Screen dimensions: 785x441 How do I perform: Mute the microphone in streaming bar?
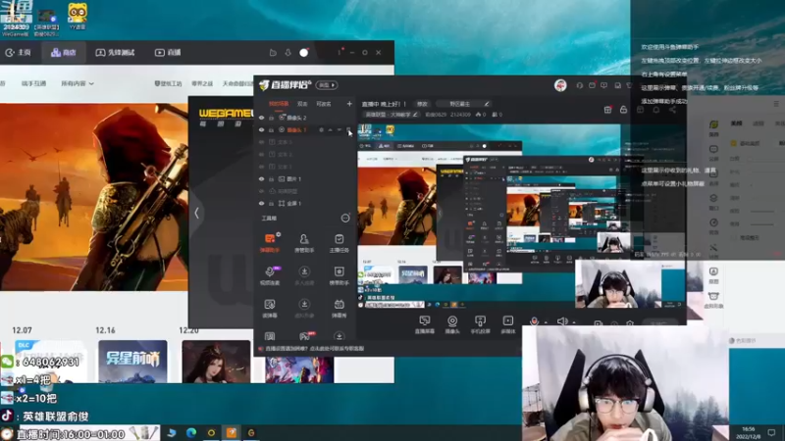click(534, 321)
